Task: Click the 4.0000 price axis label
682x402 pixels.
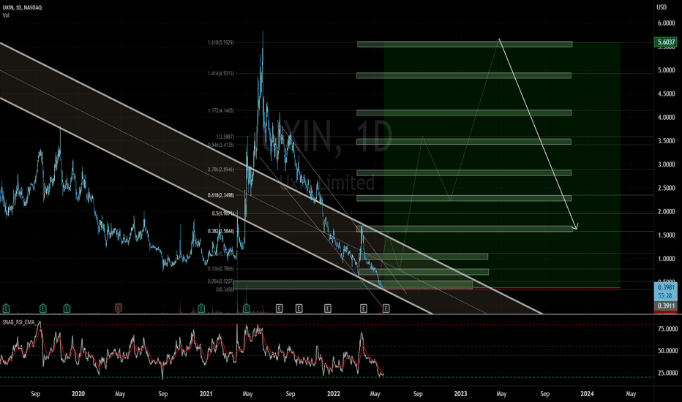Action: click(x=666, y=118)
